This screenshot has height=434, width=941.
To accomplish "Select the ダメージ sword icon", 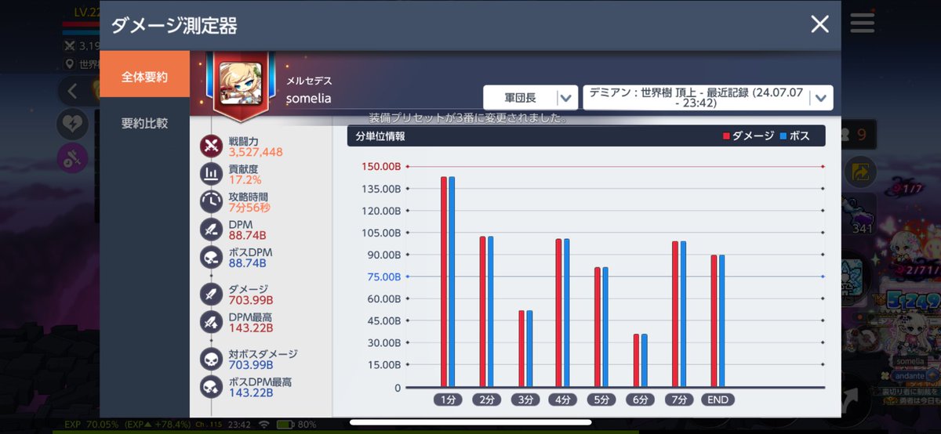I will tap(212, 295).
